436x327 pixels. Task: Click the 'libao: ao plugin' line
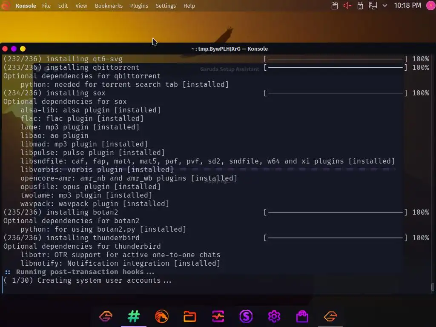(54, 136)
